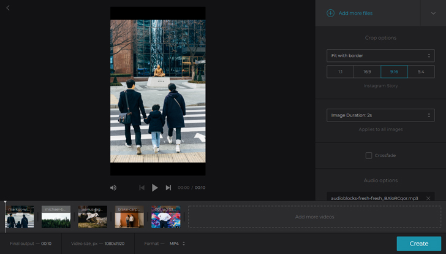
Task: Skip to the next clip
Action: tap(168, 188)
